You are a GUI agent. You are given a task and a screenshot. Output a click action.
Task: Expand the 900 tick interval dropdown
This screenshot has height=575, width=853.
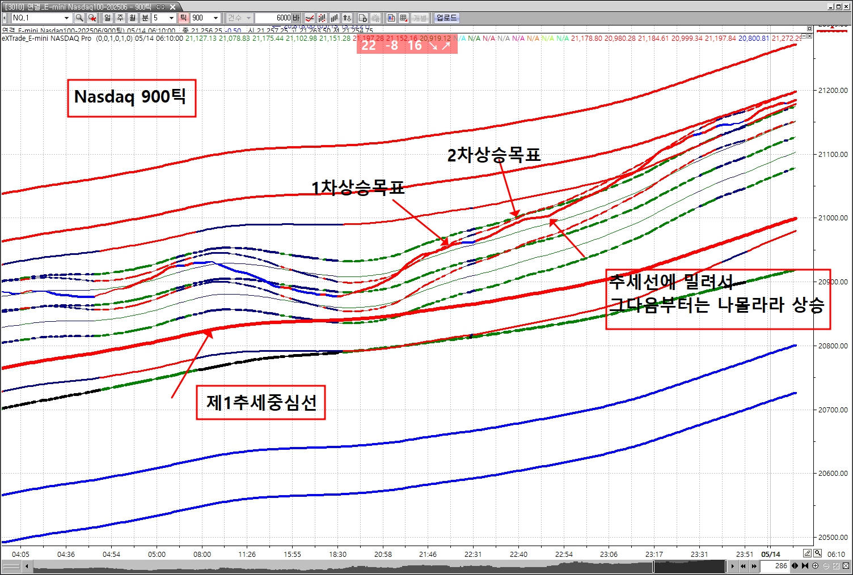(216, 18)
